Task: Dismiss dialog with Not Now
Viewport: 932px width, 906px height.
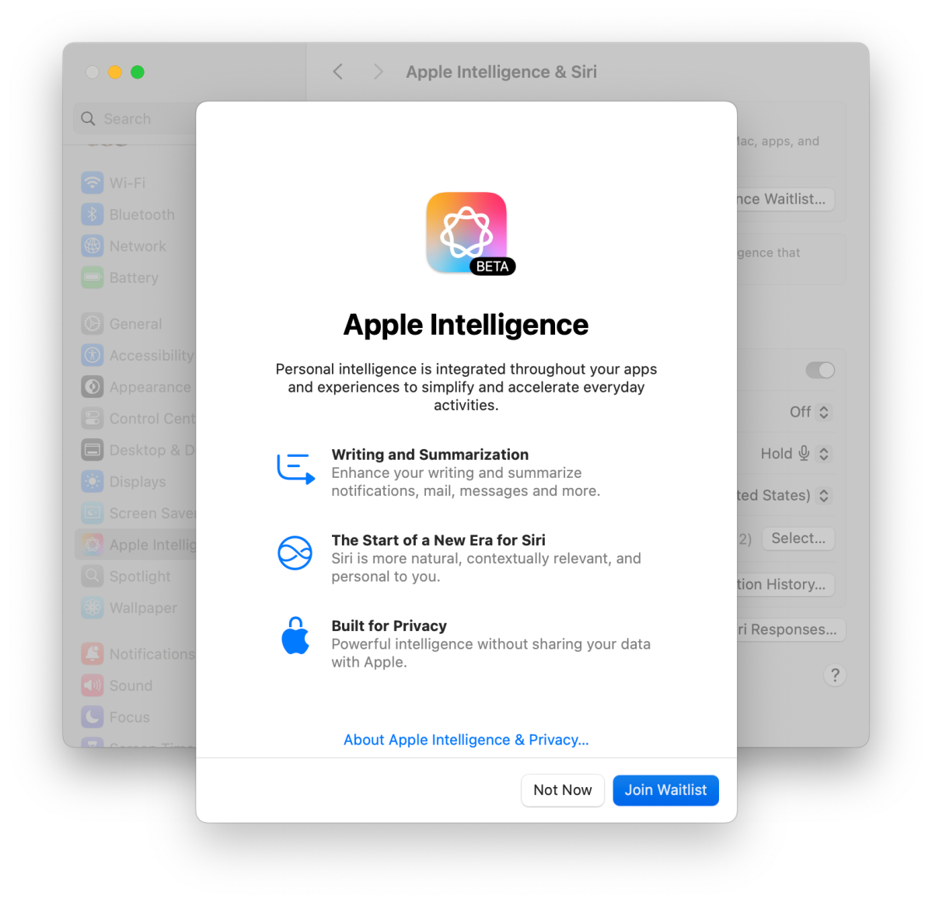Action: tap(562, 789)
